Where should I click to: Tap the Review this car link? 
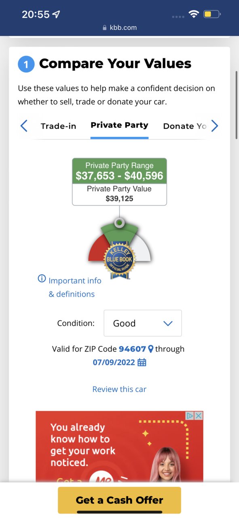pos(119,389)
